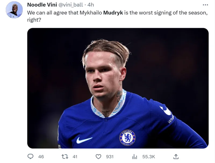Like the tweet with the heart icon
This screenshot has height=163, width=215.
point(98,157)
